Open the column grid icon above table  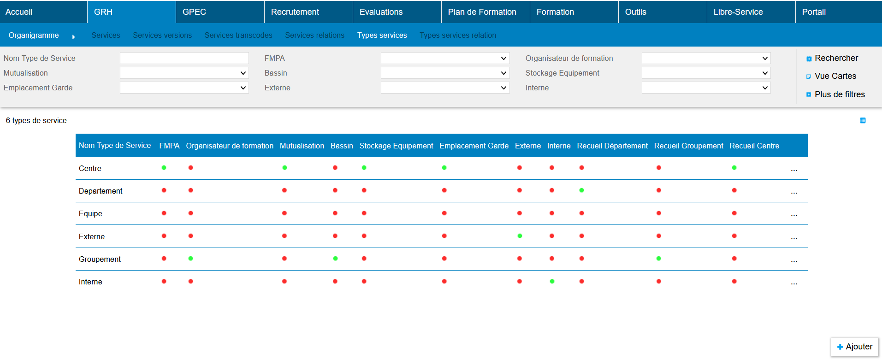click(863, 121)
